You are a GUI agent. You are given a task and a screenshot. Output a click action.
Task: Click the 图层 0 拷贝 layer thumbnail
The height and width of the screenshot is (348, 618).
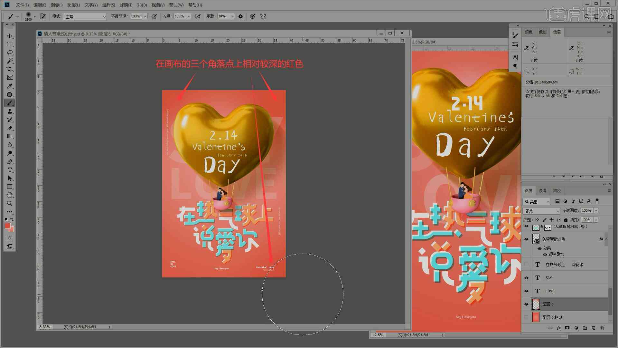536,317
